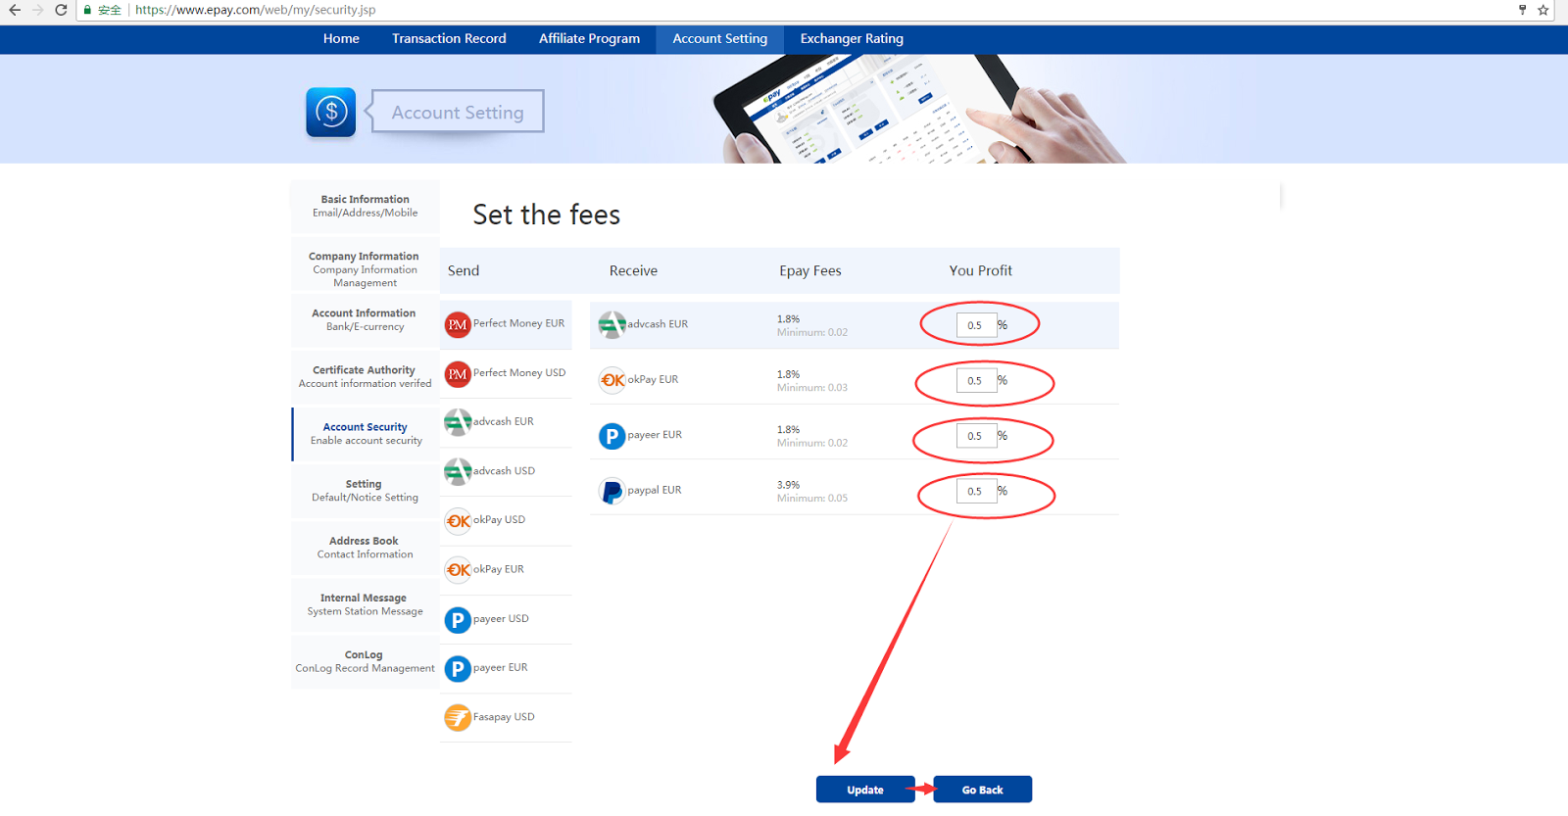
Task: Click the payeer USD send icon
Action: 458,619
